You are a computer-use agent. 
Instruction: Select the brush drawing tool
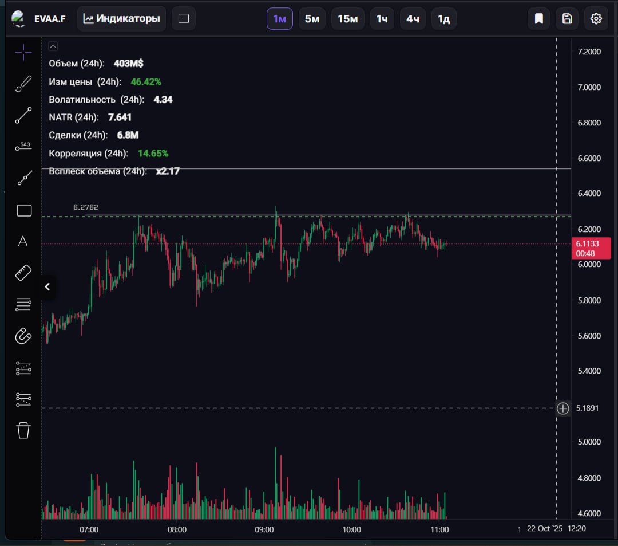tap(23, 84)
